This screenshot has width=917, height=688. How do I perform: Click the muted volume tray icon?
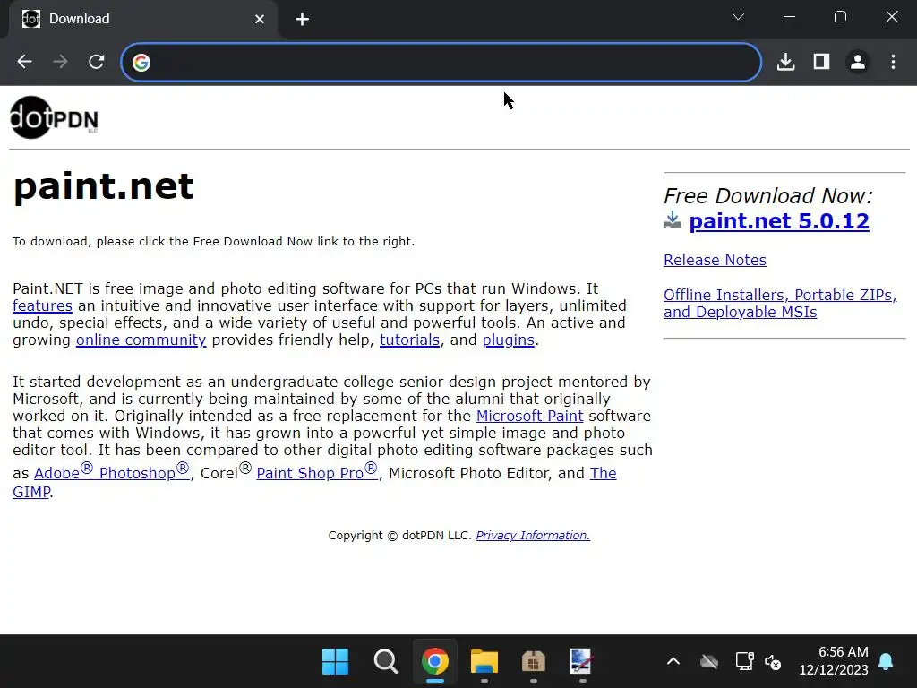pyautogui.click(x=773, y=662)
